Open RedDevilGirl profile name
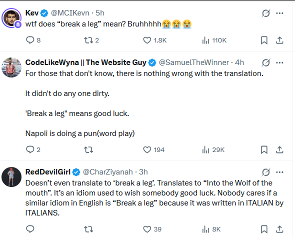The image size is (295, 237). [48, 172]
